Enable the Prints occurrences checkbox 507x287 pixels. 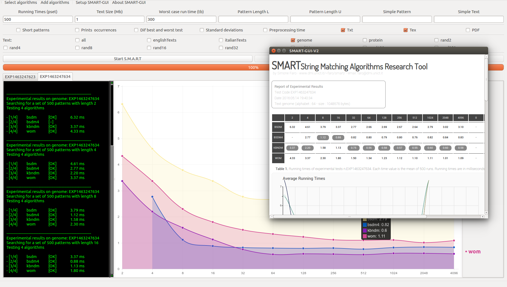pyautogui.click(x=77, y=30)
